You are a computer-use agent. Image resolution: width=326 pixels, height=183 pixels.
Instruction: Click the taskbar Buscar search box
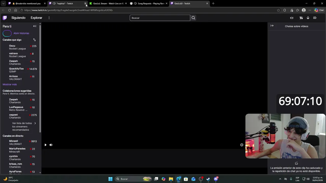click(133, 179)
